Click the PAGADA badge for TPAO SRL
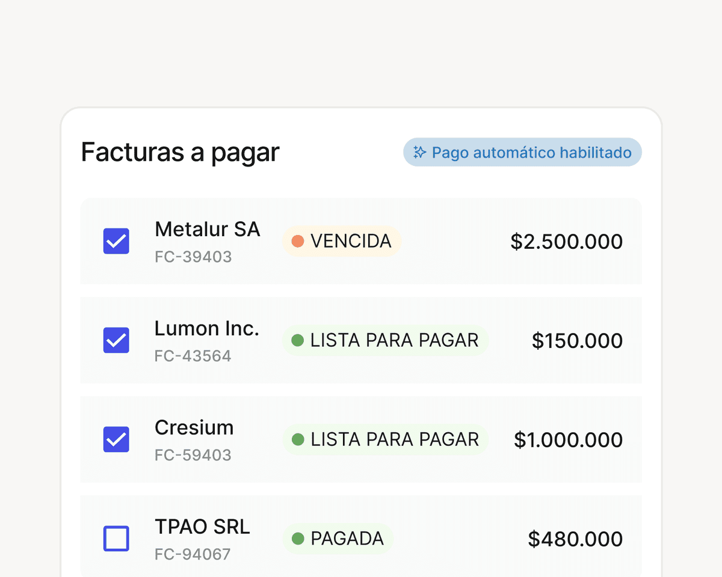This screenshot has height=577, width=722. click(338, 539)
